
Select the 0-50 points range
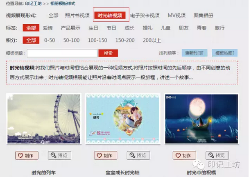[50, 40]
